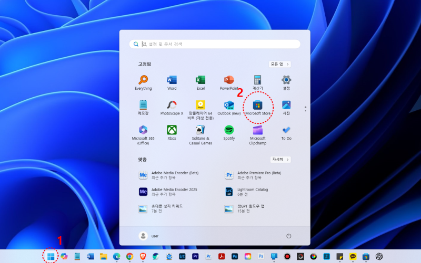
Task: Open Brave browser from the taskbar
Action: (143, 257)
